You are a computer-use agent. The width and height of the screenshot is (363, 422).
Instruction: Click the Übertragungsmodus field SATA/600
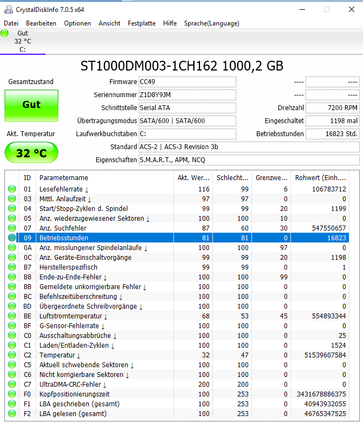[187, 121]
